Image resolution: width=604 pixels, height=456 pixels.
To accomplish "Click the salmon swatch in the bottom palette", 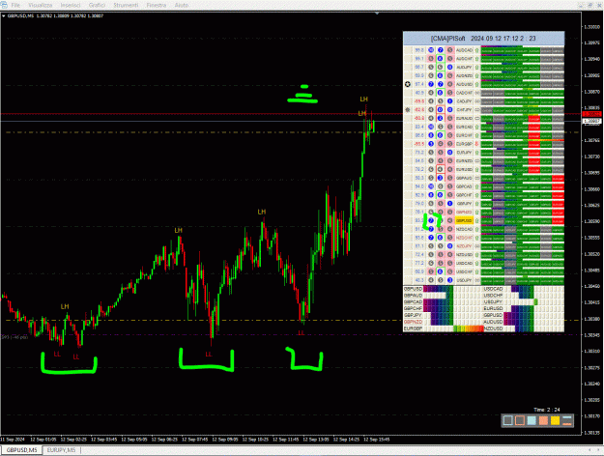I will tap(543, 420).
